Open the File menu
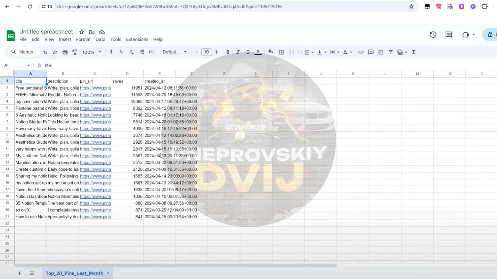 point(23,40)
